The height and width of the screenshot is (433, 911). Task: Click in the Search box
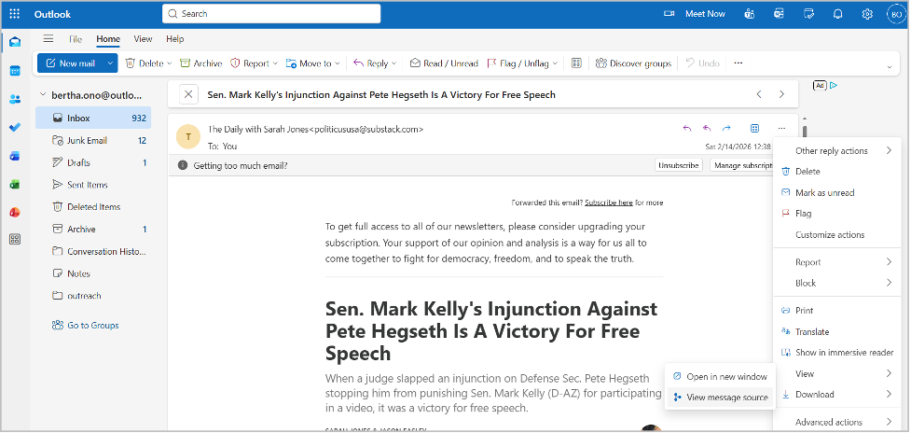[270, 14]
